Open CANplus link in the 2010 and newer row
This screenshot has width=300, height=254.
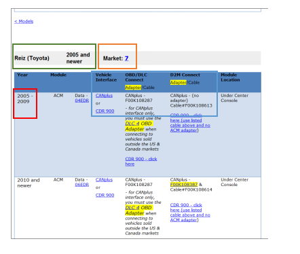(104, 180)
